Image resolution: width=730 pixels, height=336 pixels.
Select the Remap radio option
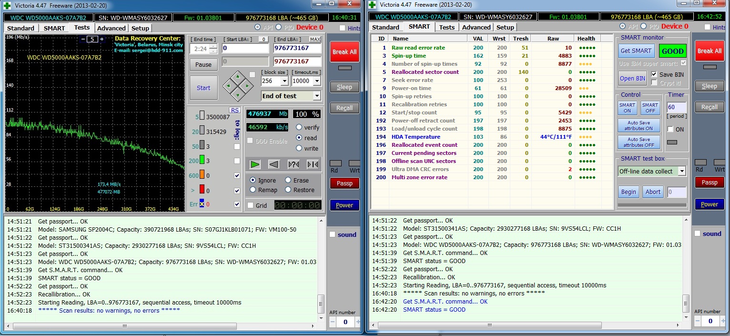tap(253, 190)
